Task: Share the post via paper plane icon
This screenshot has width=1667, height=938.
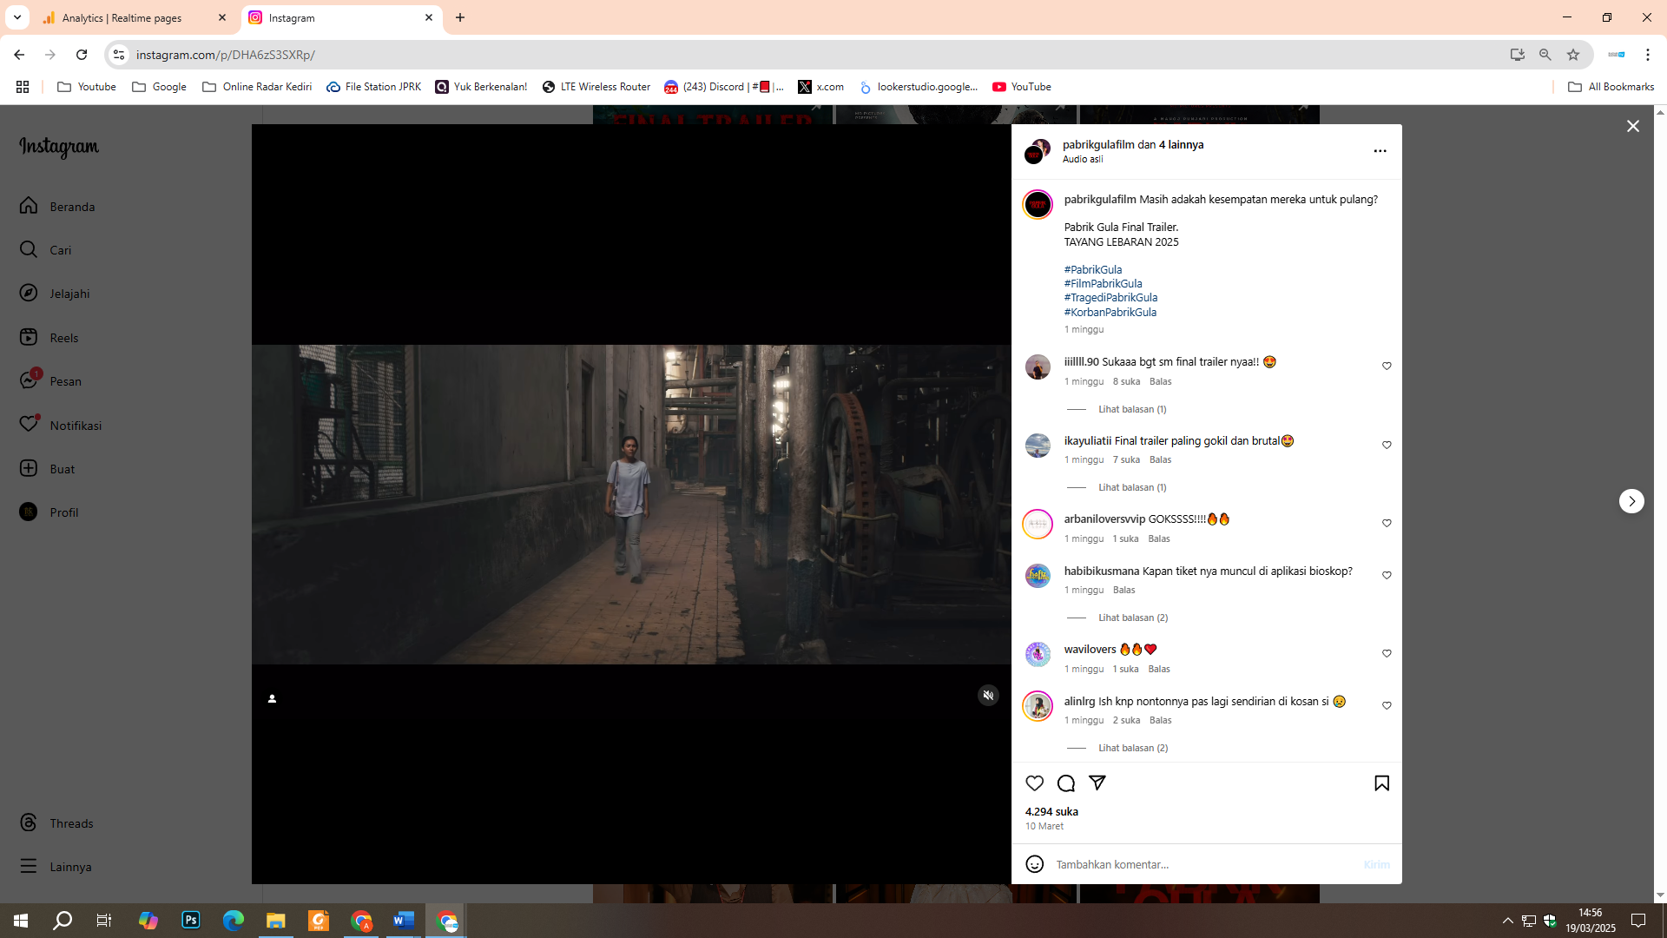Action: [x=1097, y=783]
